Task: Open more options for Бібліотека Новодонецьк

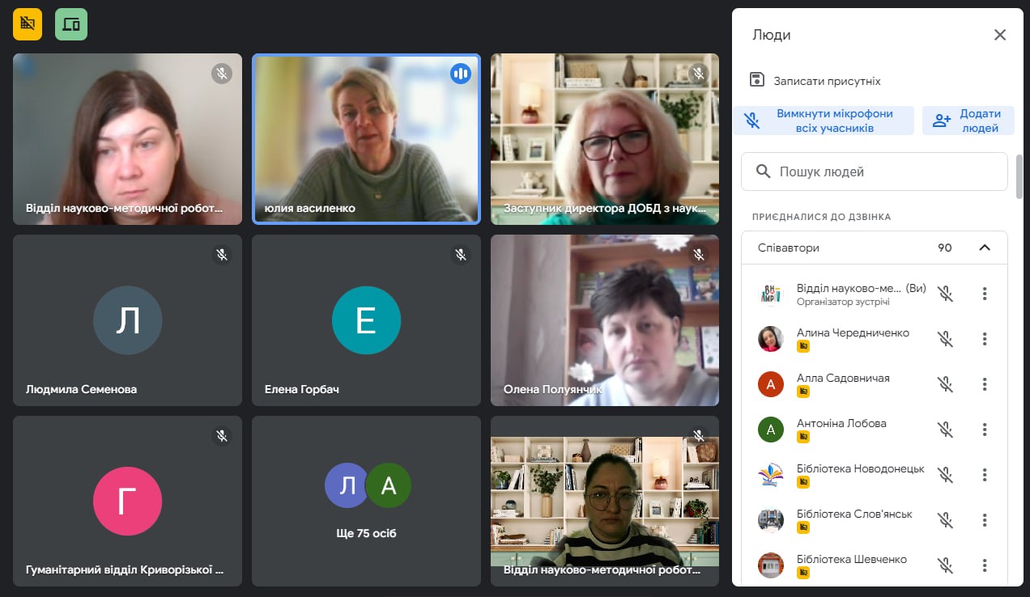Action: click(x=985, y=475)
